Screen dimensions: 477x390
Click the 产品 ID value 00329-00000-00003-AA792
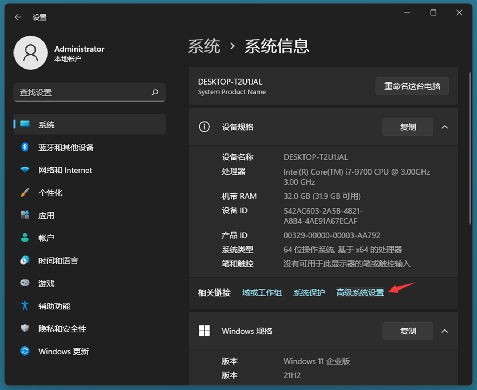coord(332,235)
